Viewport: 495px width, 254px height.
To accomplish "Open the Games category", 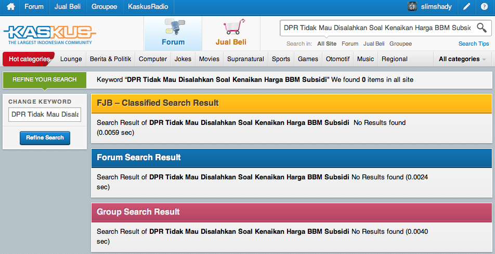I will [x=308, y=59].
